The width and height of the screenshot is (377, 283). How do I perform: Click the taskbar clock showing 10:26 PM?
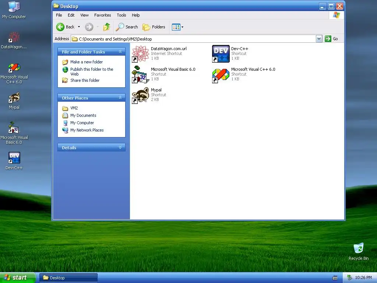click(x=363, y=278)
